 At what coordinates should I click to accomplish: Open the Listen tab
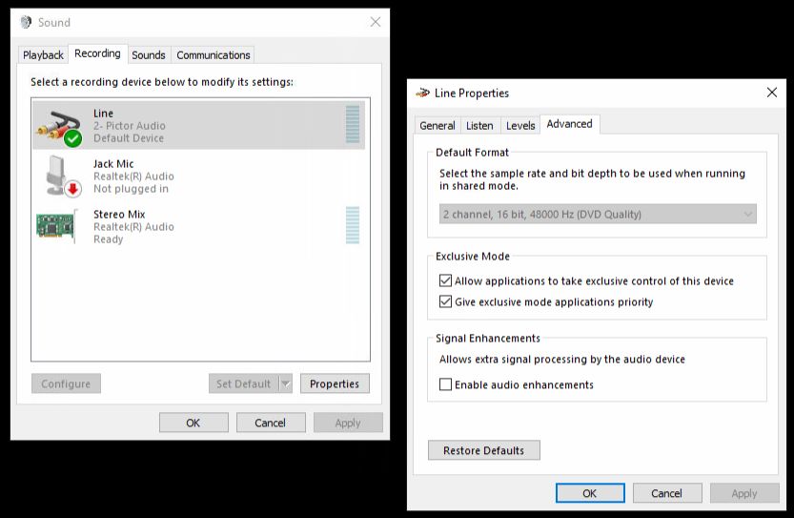479,126
